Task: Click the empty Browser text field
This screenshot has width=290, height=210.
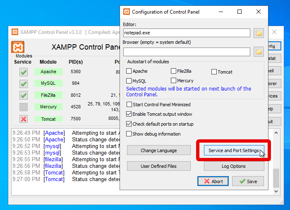Action: tap(187, 52)
